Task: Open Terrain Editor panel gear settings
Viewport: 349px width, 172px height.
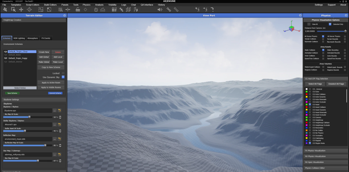Action: pos(64,16)
